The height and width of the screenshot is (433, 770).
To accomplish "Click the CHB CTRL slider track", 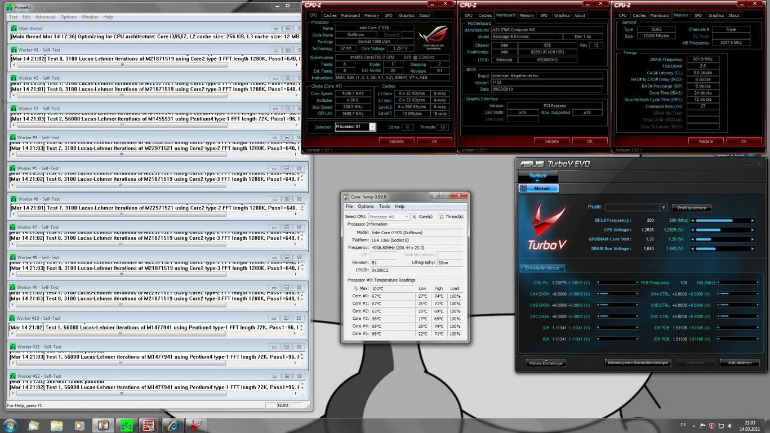I will [x=737, y=305].
